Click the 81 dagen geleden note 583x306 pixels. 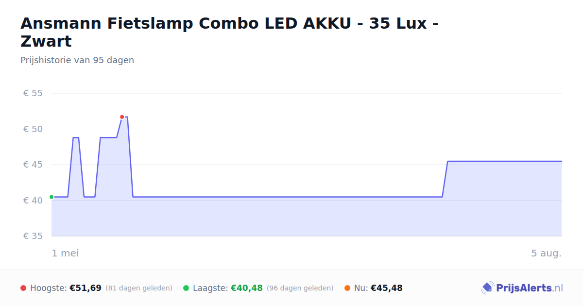point(139,288)
